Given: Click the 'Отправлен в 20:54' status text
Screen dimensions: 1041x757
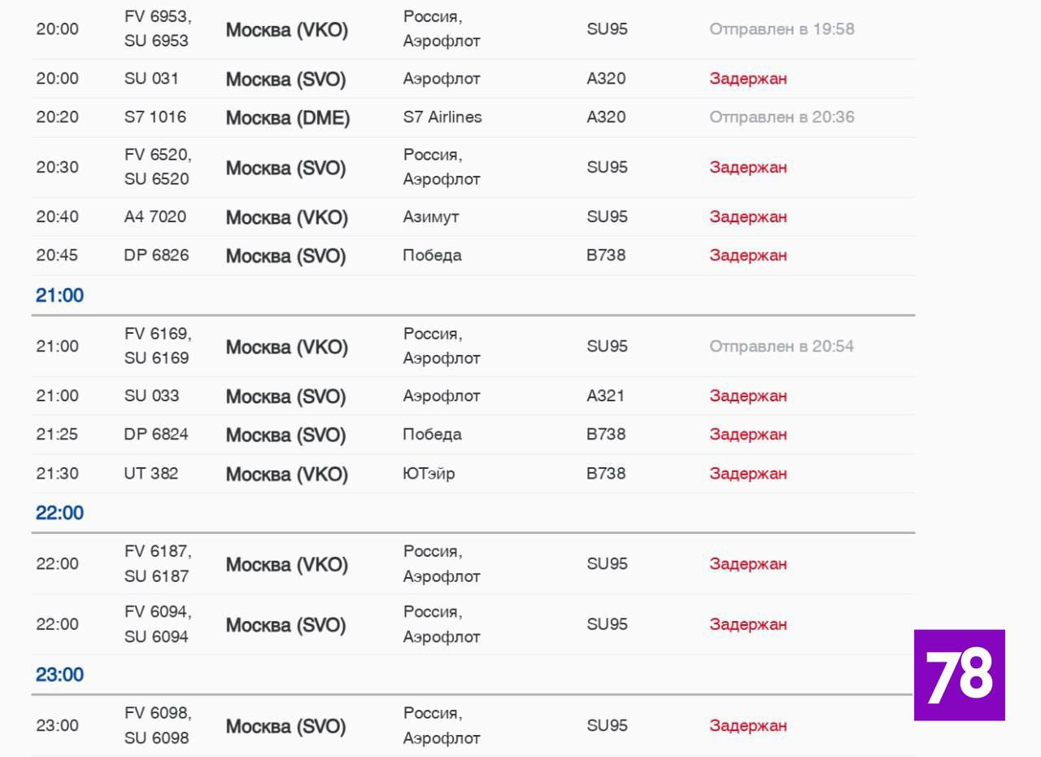Looking at the screenshot, I should point(782,347).
